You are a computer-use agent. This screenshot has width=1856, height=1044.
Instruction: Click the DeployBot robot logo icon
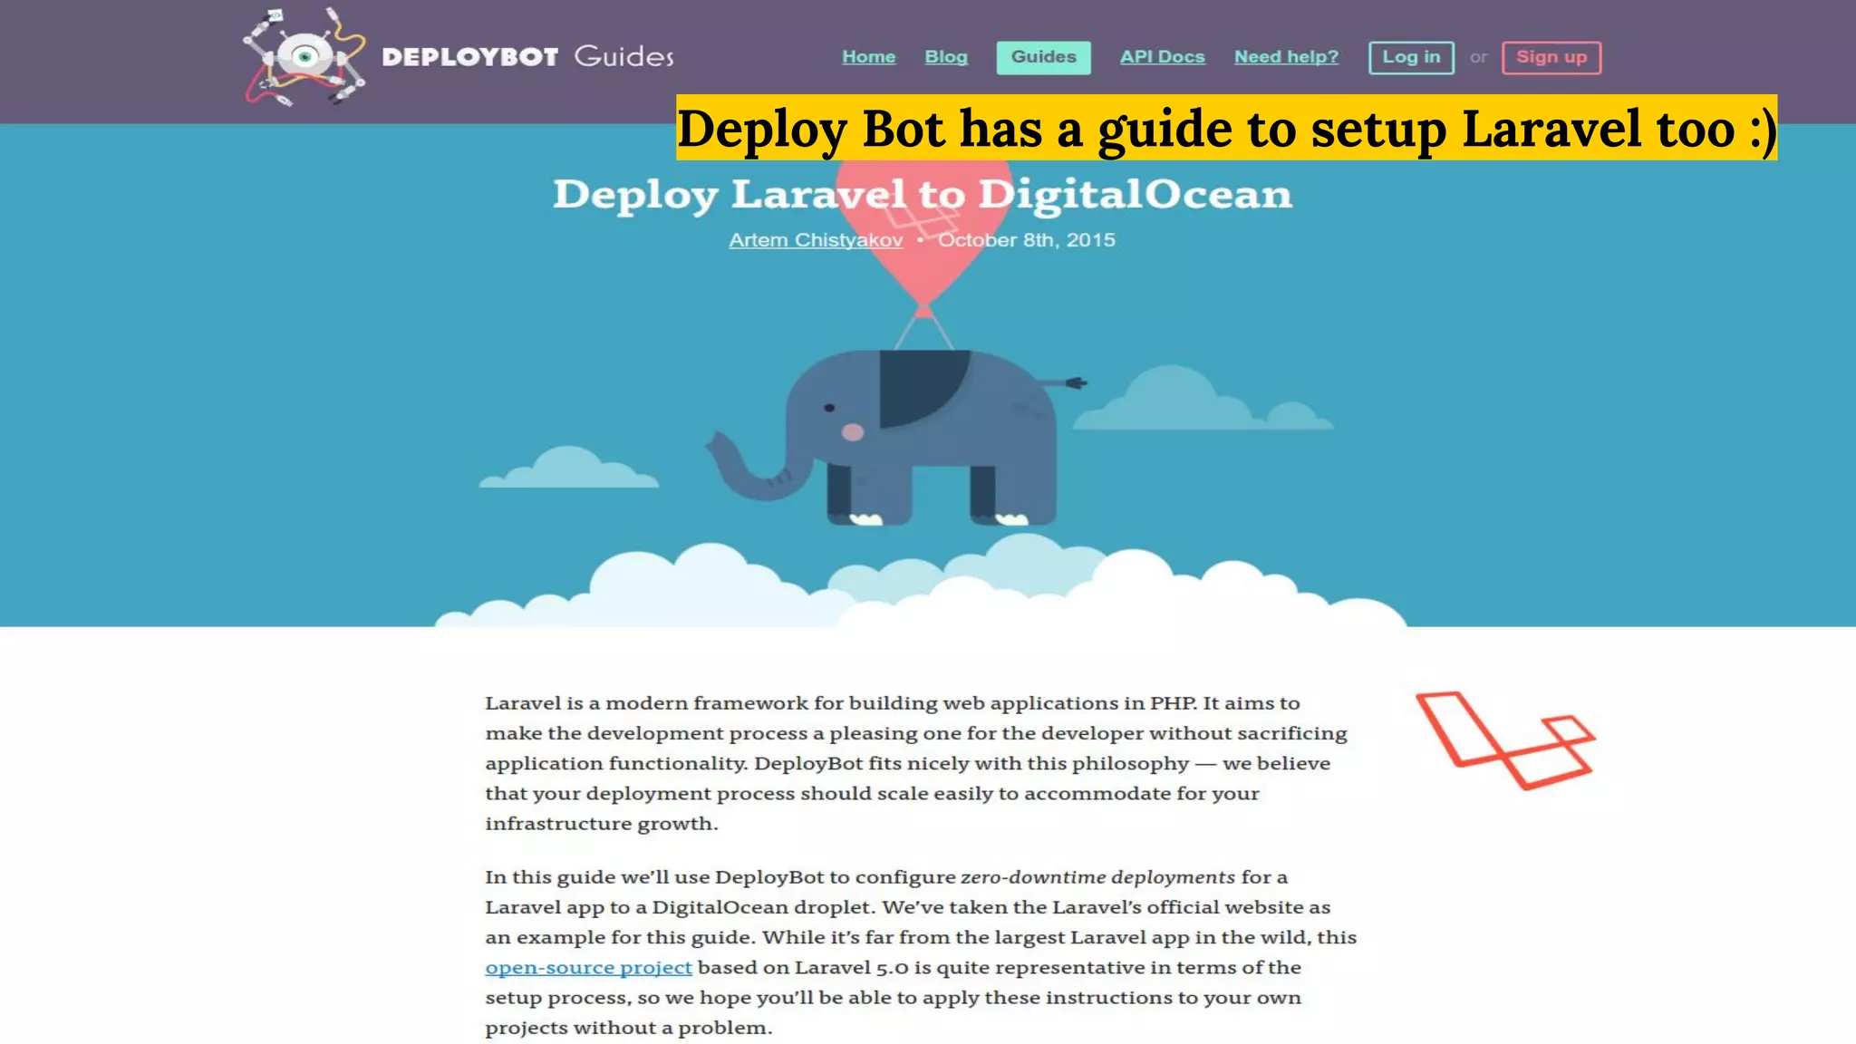click(x=304, y=56)
